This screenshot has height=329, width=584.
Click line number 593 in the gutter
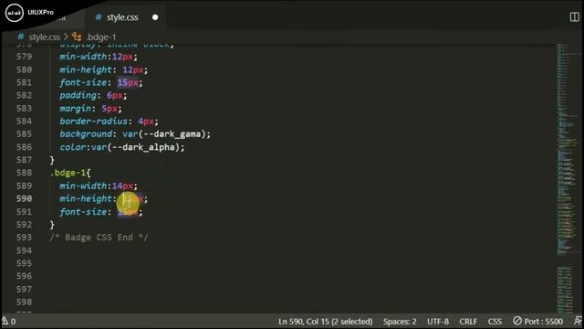pos(25,238)
